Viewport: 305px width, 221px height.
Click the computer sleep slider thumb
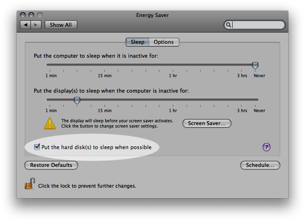coord(255,65)
